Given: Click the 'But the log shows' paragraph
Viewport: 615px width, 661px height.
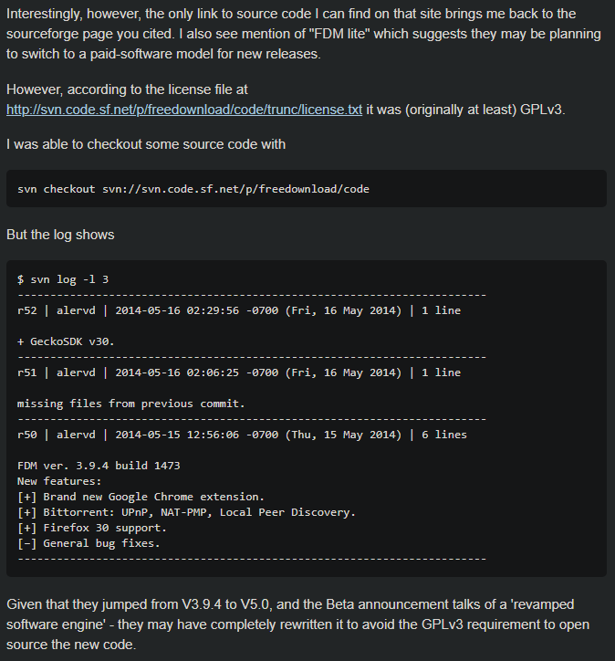Looking at the screenshot, I should coord(60,235).
